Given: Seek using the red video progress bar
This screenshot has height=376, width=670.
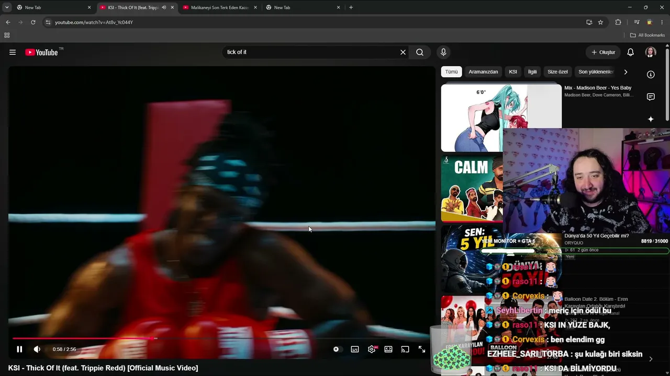Looking at the screenshot, I should coord(222,338).
